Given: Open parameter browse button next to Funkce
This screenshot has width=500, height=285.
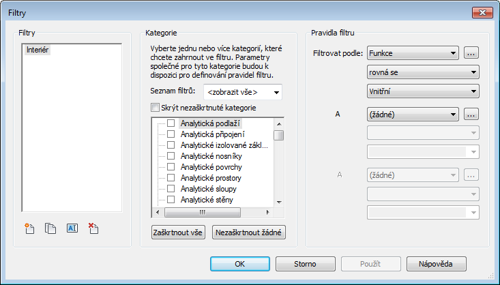Looking at the screenshot, I should coord(471,52).
